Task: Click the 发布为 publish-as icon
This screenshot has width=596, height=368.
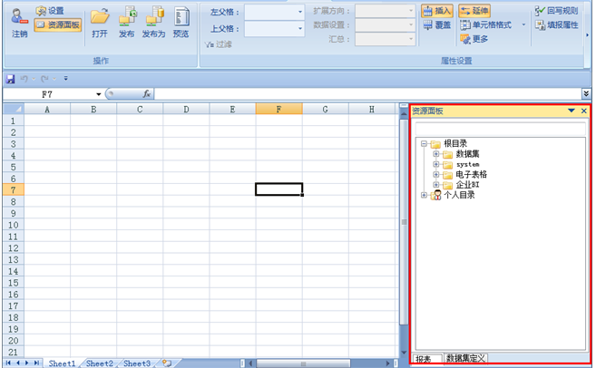Action: tap(154, 21)
